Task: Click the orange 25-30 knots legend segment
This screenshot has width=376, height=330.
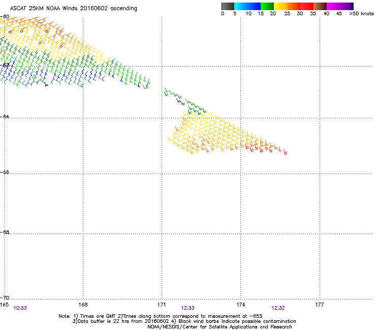Action: coord(294,6)
